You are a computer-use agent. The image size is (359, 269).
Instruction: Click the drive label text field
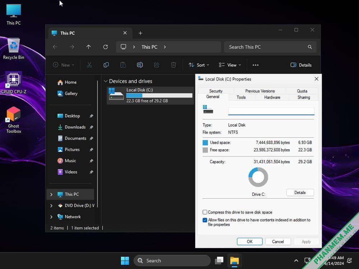click(x=271, y=111)
